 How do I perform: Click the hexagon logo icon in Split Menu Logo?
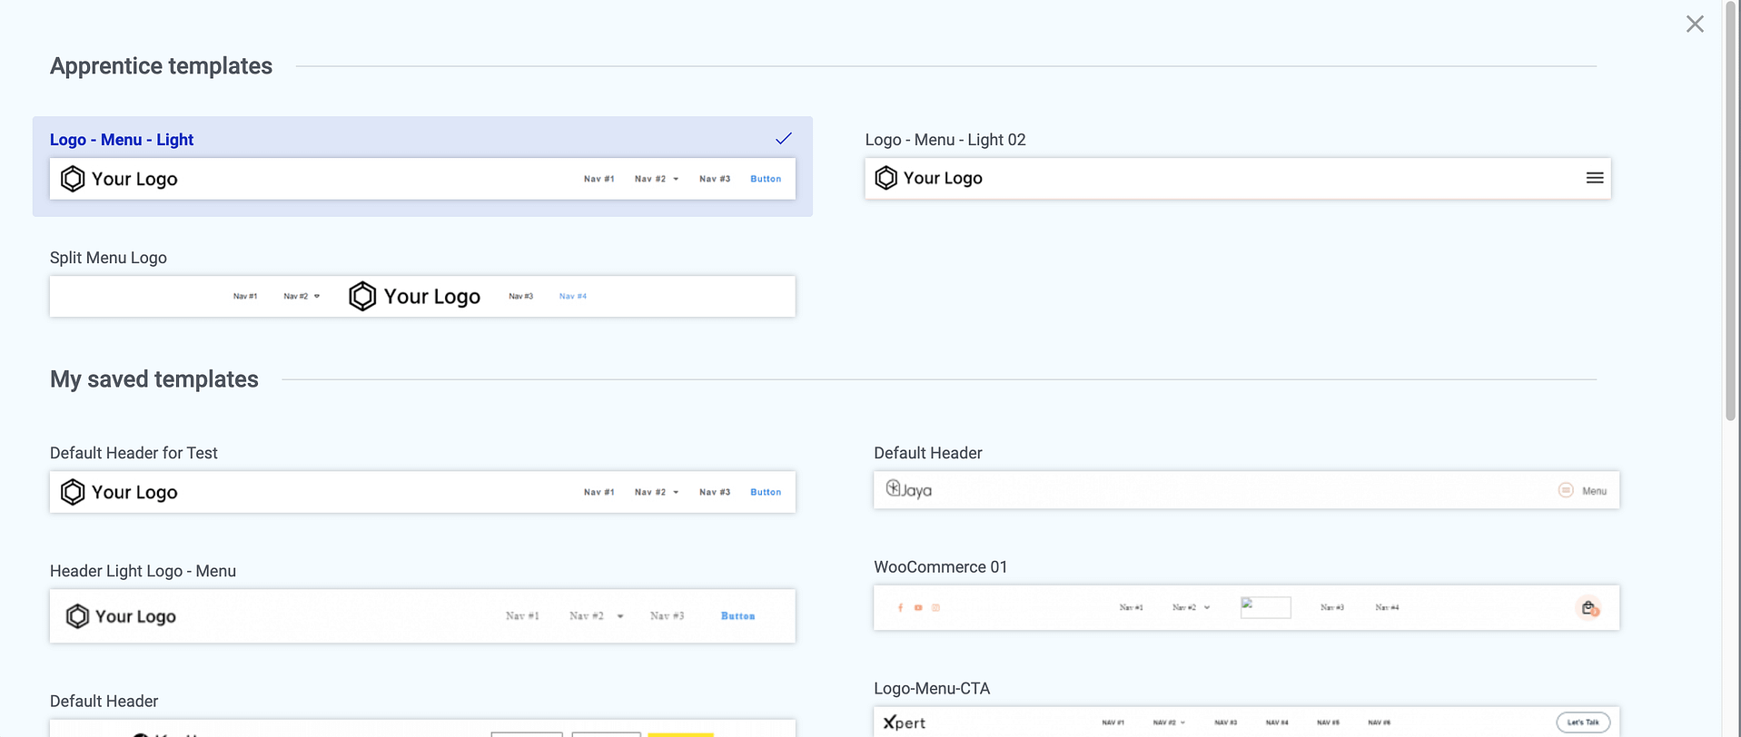click(362, 296)
